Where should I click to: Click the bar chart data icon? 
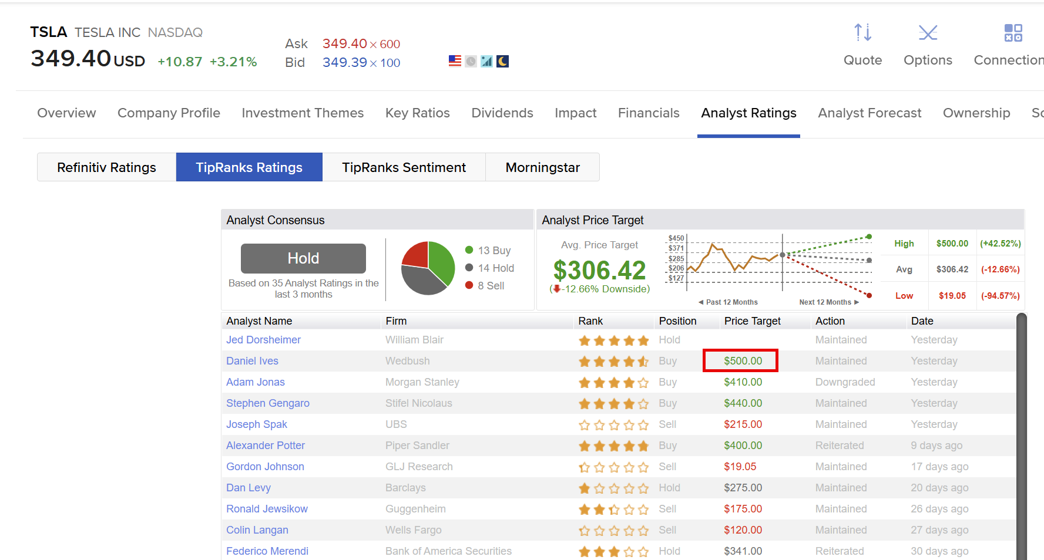[x=486, y=61]
